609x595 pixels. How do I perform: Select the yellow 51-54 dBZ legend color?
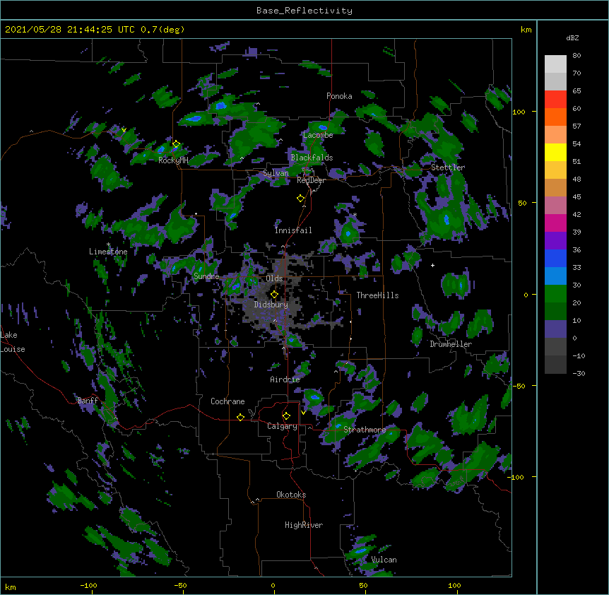(555, 152)
